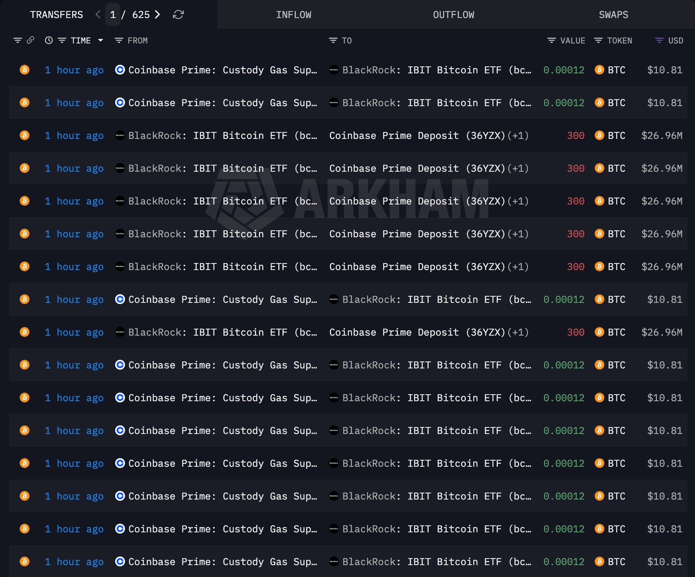Click the (+1) badge in the first 300 BTC row

pos(518,136)
